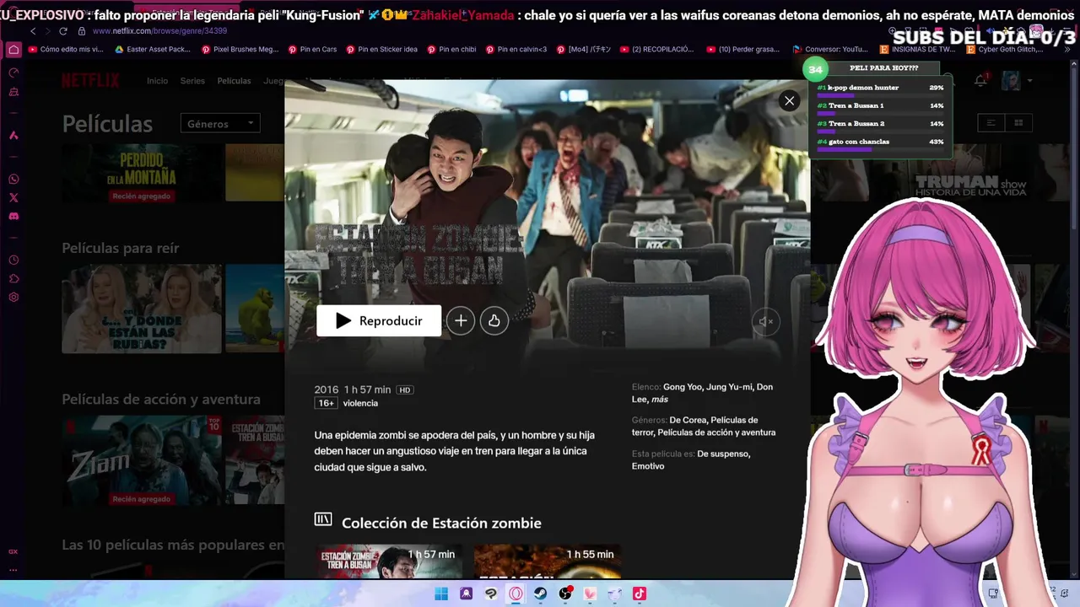Open X (Twitter) in the sidebar

(13, 197)
